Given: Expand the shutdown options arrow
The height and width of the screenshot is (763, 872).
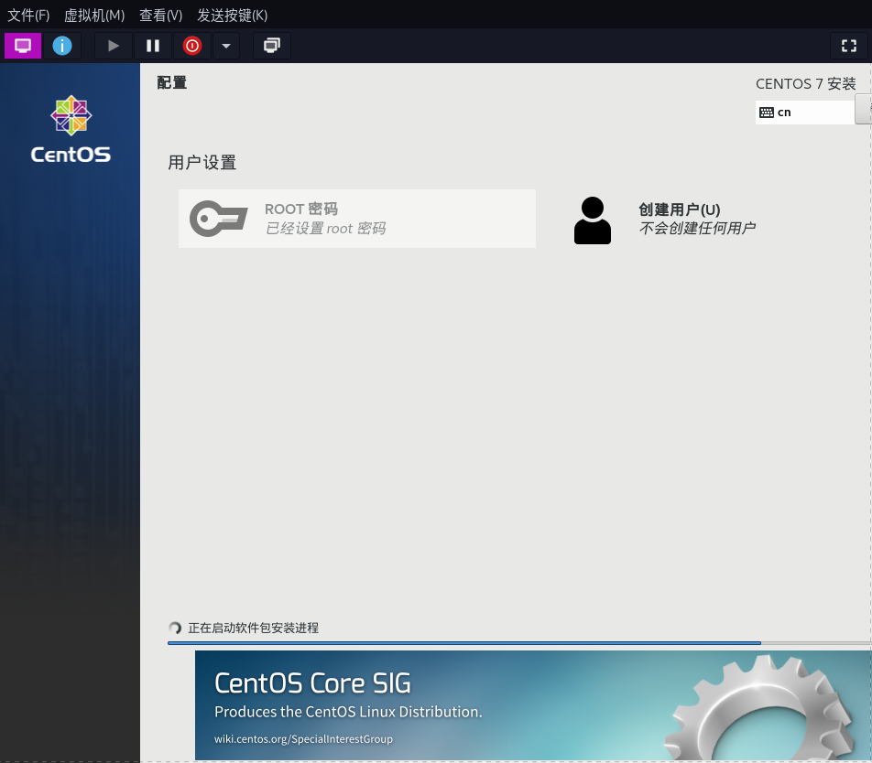Looking at the screenshot, I should tap(224, 45).
